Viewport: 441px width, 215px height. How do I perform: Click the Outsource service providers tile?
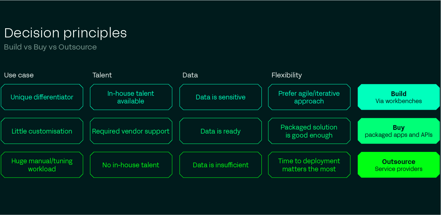399,165
